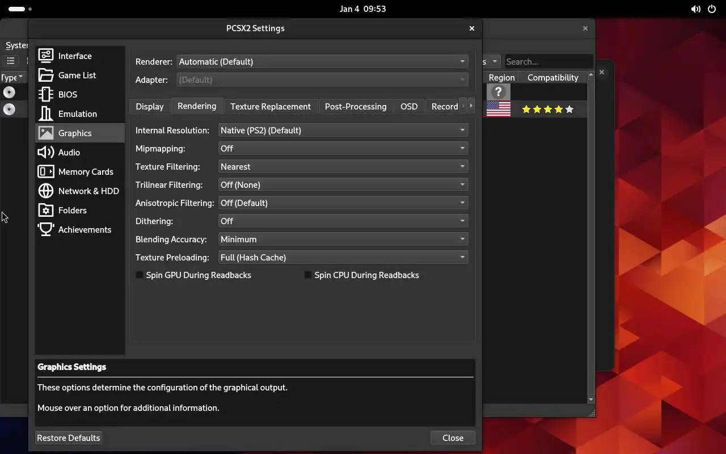Switch to the OSD tab
Screen dimensions: 726x454
click(409, 106)
